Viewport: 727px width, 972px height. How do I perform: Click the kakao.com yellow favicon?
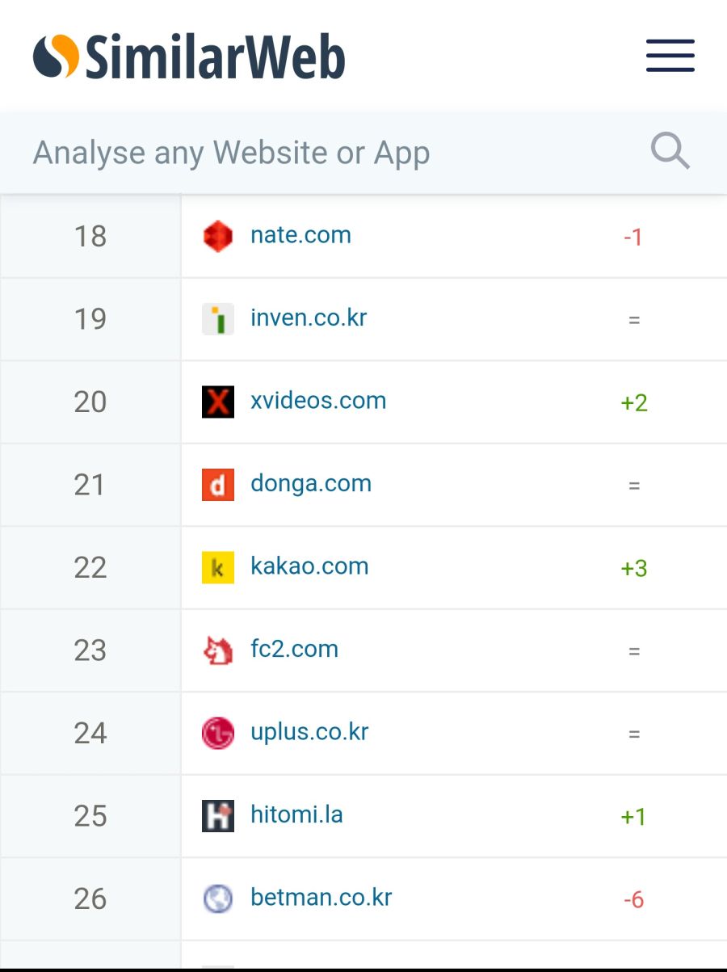[217, 567]
